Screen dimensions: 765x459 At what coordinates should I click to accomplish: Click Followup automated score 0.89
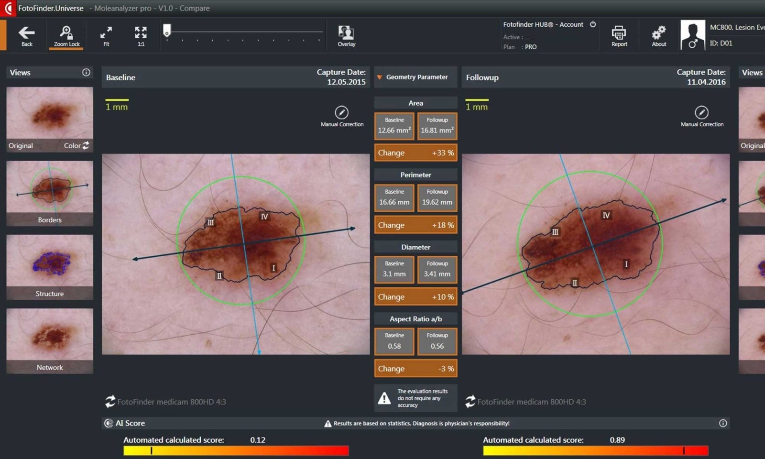click(x=617, y=440)
